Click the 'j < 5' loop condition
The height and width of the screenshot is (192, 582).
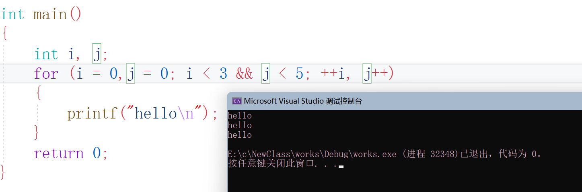coord(282,74)
